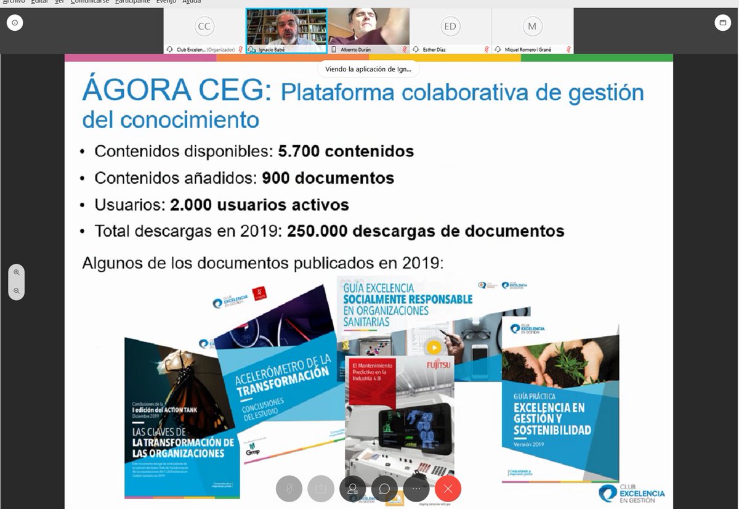Click the headset icon beside Club Excelen organizer
Image resolution: width=739 pixels, height=509 pixels.
[x=169, y=49]
